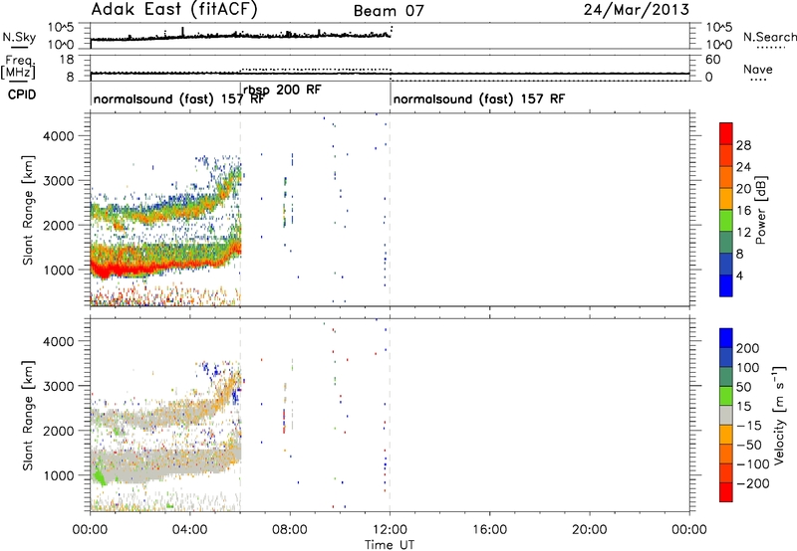Click the "4000" tick label in the power panel

pyautogui.click(x=58, y=136)
